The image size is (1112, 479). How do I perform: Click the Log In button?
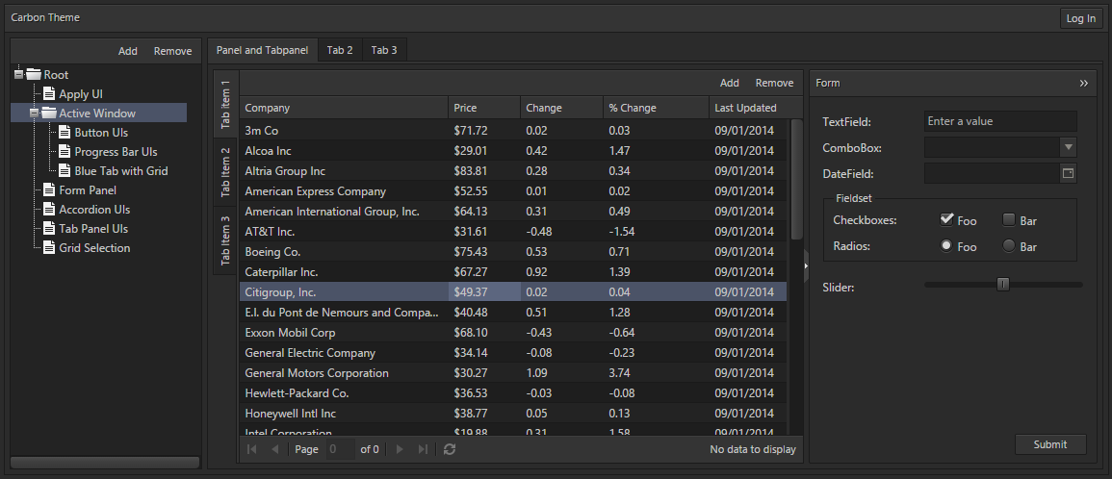[1081, 18]
